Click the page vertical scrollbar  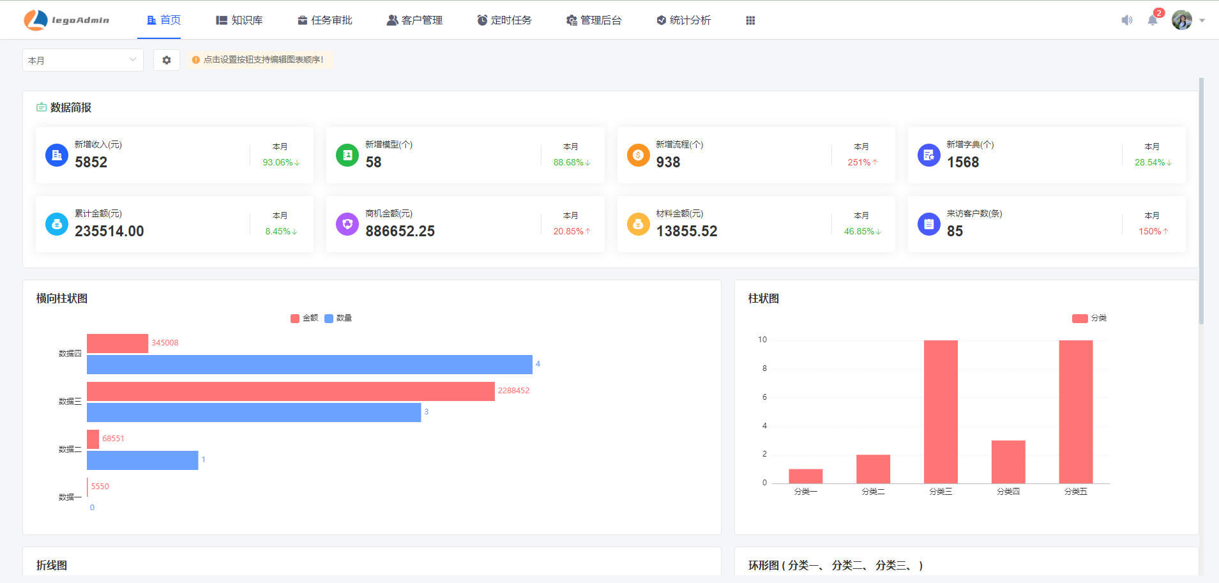tap(1201, 201)
